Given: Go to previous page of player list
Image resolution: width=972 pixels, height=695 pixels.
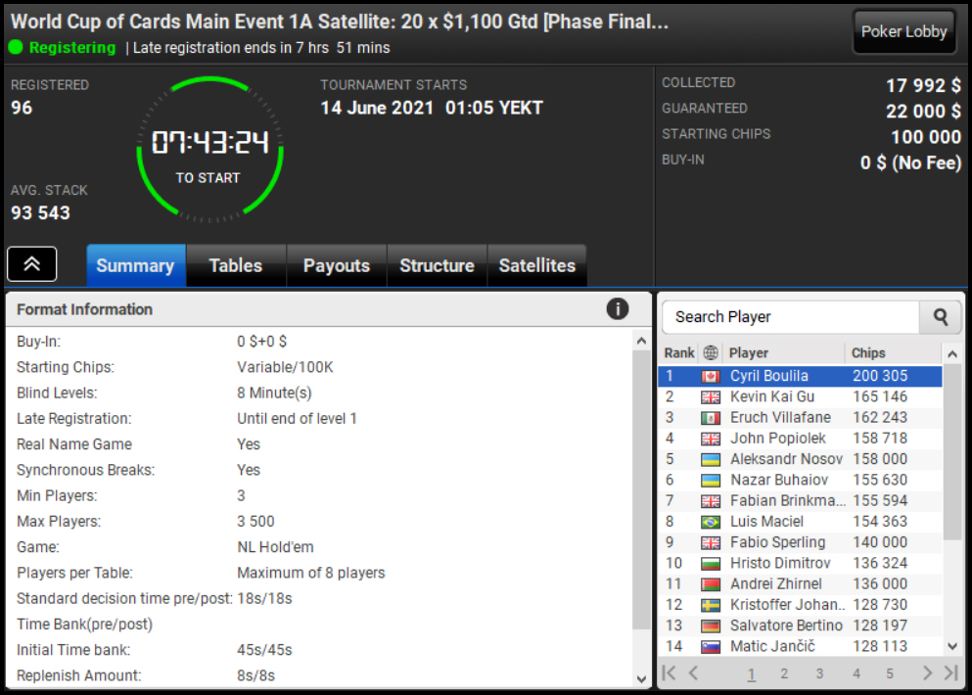Looking at the screenshot, I should click(x=694, y=672).
